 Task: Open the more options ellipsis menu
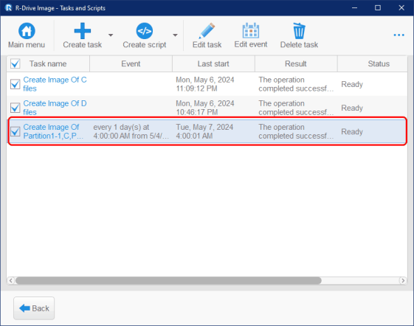(x=399, y=35)
